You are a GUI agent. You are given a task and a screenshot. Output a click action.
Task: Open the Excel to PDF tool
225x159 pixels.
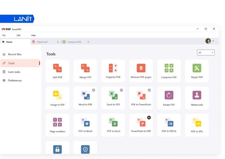pyautogui.click(x=113, y=98)
